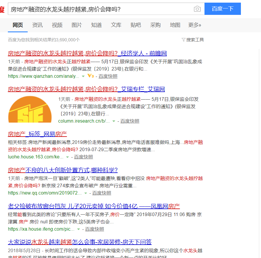Expand dropdown arrow after luohe.house.163.com URL
Viewport: 261px width, 258px height.
[x=67, y=157]
